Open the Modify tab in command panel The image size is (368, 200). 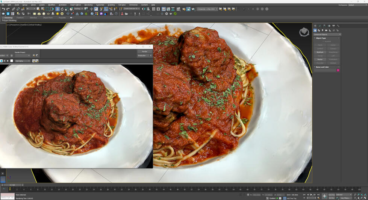tap(320, 26)
